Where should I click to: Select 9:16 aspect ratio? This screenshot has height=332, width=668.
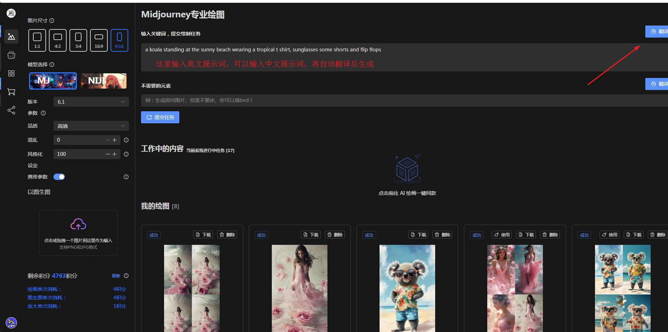coord(119,40)
